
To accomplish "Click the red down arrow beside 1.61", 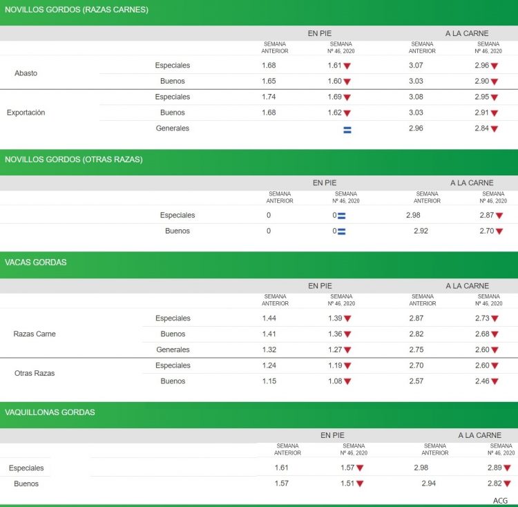I will [x=347, y=66].
